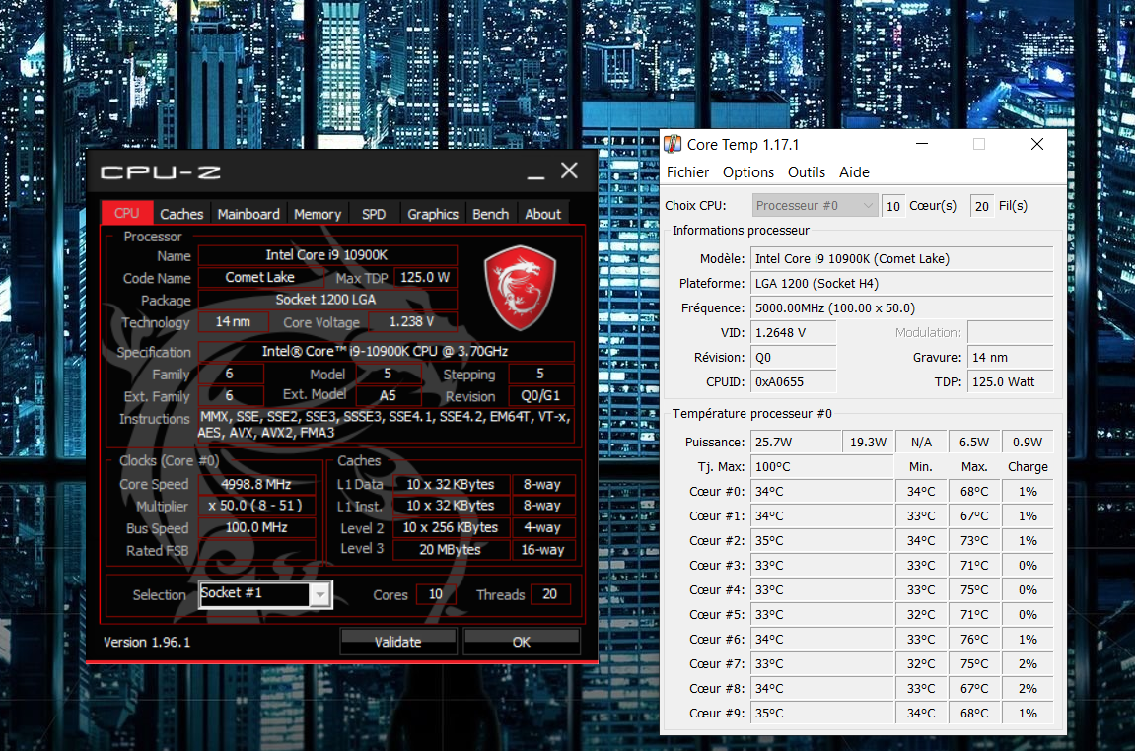Click the Cores count 10 in CPU-Z
The height and width of the screenshot is (751, 1135).
tap(436, 594)
